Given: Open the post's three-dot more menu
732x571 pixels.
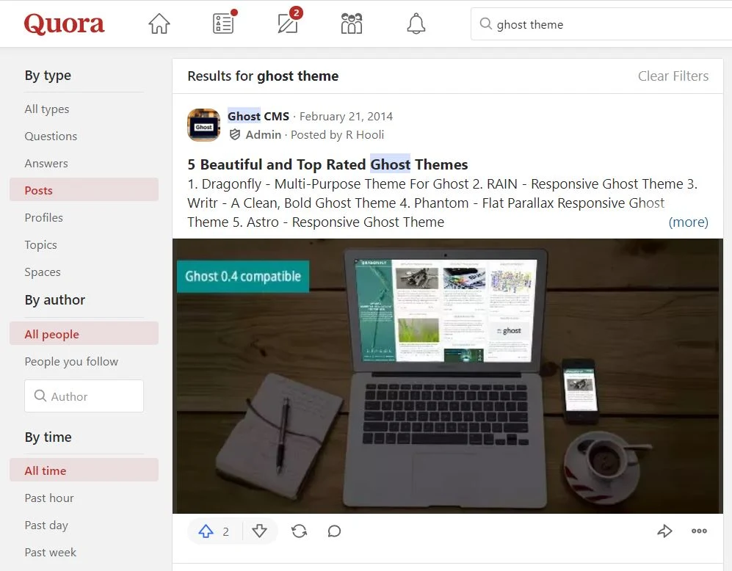Looking at the screenshot, I should click(x=699, y=531).
